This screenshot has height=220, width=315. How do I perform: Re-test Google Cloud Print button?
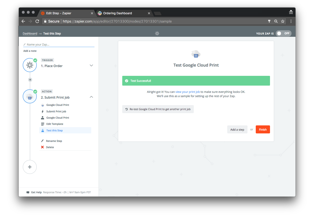point(158,109)
